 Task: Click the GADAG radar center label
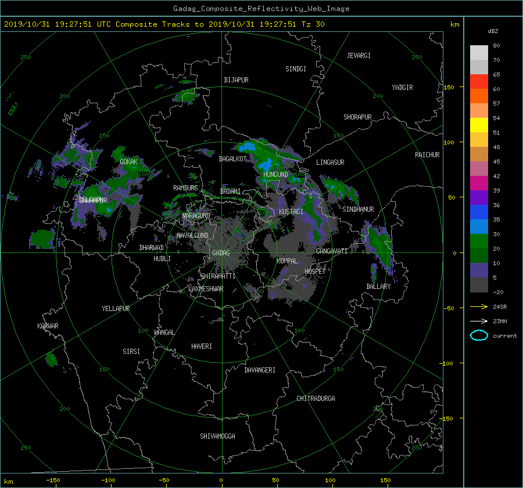[x=221, y=253]
